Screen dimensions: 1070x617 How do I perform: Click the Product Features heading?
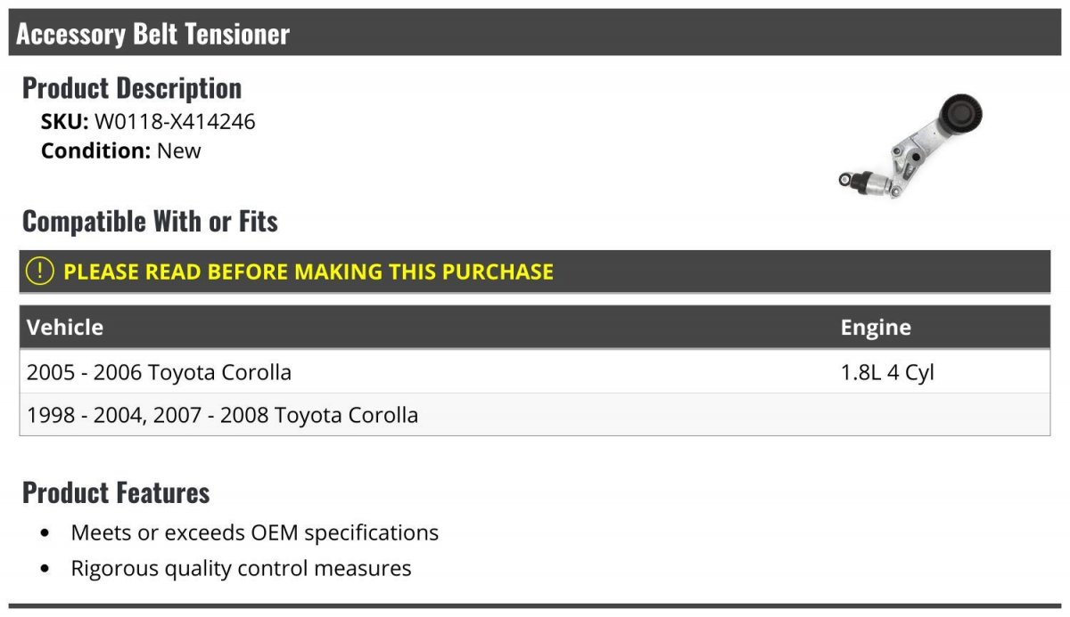[x=116, y=492]
